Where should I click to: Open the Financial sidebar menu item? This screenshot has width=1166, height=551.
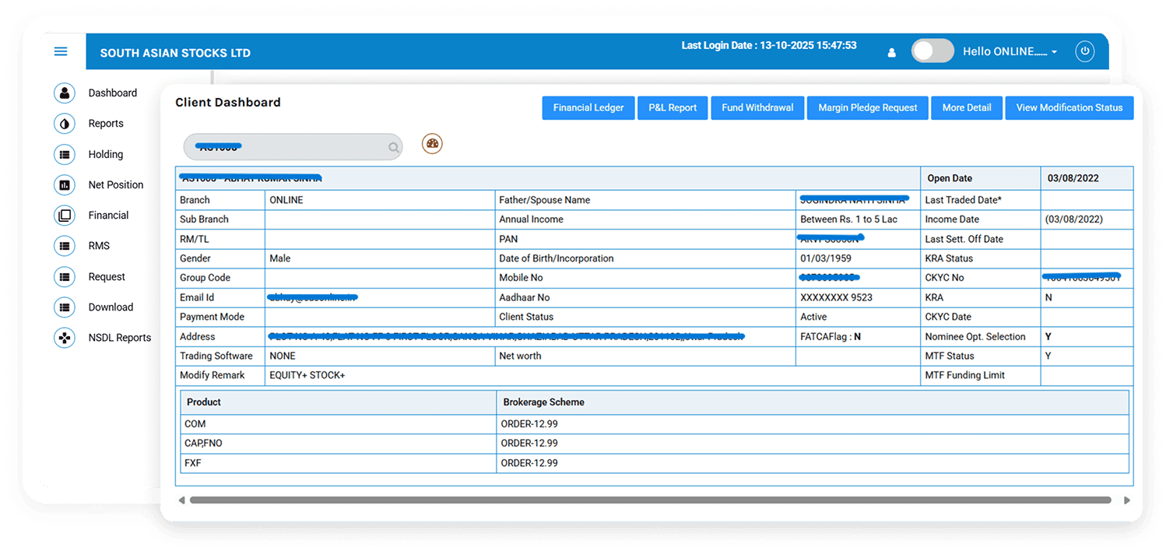point(108,216)
